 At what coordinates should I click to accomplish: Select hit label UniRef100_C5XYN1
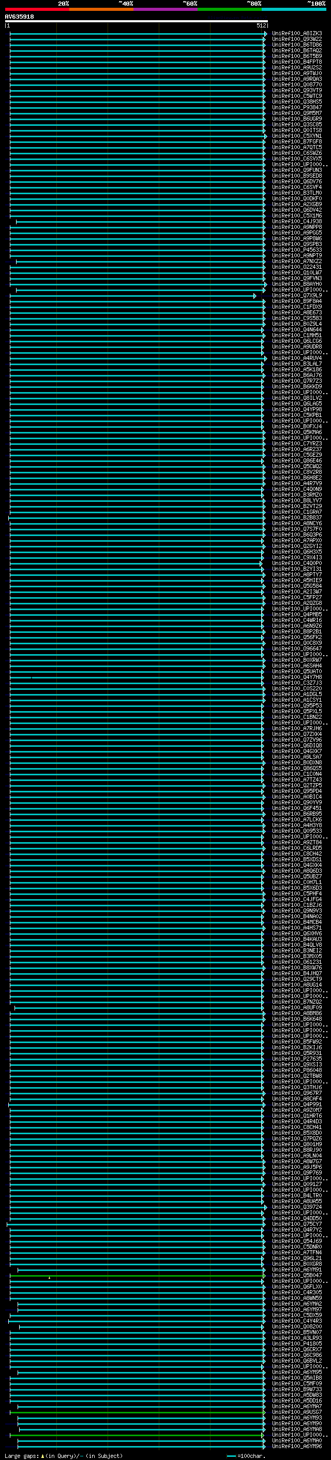click(x=297, y=136)
